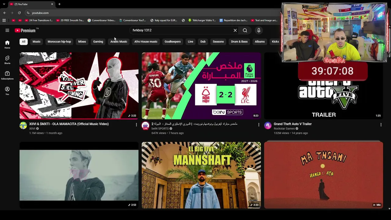This screenshot has height=220, width=391.
Task: Click the YouTube Premium logo
Action: pos(25,30)
